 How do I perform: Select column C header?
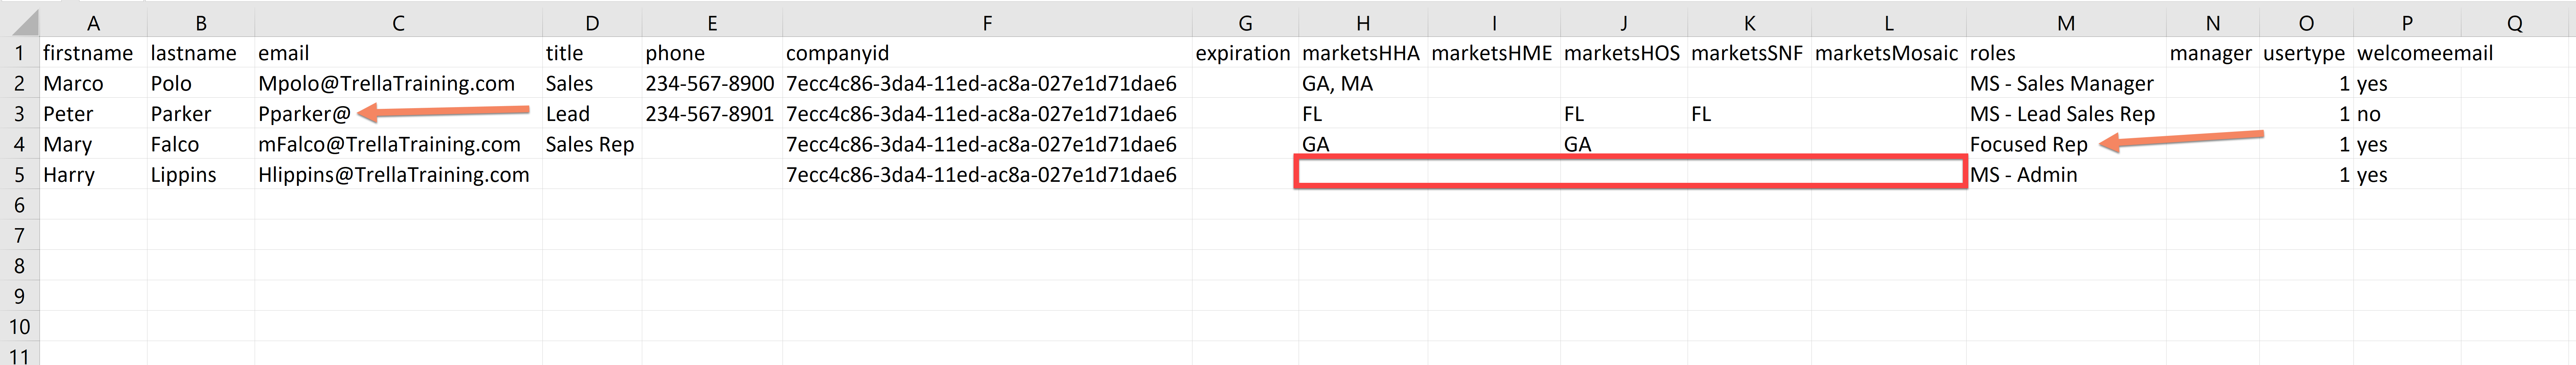click(398, 23)
